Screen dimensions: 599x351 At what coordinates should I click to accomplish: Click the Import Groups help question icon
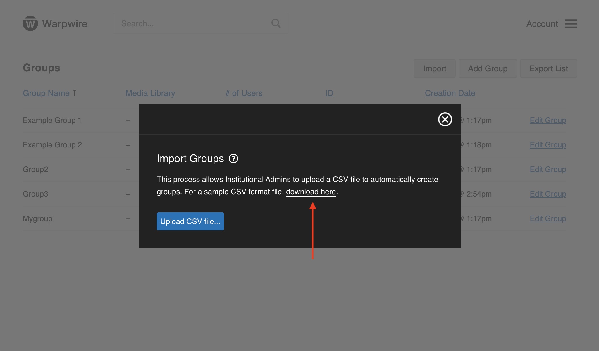(x=233, y=159)
